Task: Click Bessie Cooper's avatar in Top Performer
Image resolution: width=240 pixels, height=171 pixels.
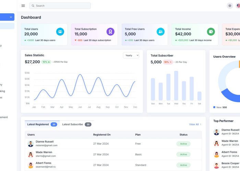Action: pyautogui.click(x=216, y=165)
